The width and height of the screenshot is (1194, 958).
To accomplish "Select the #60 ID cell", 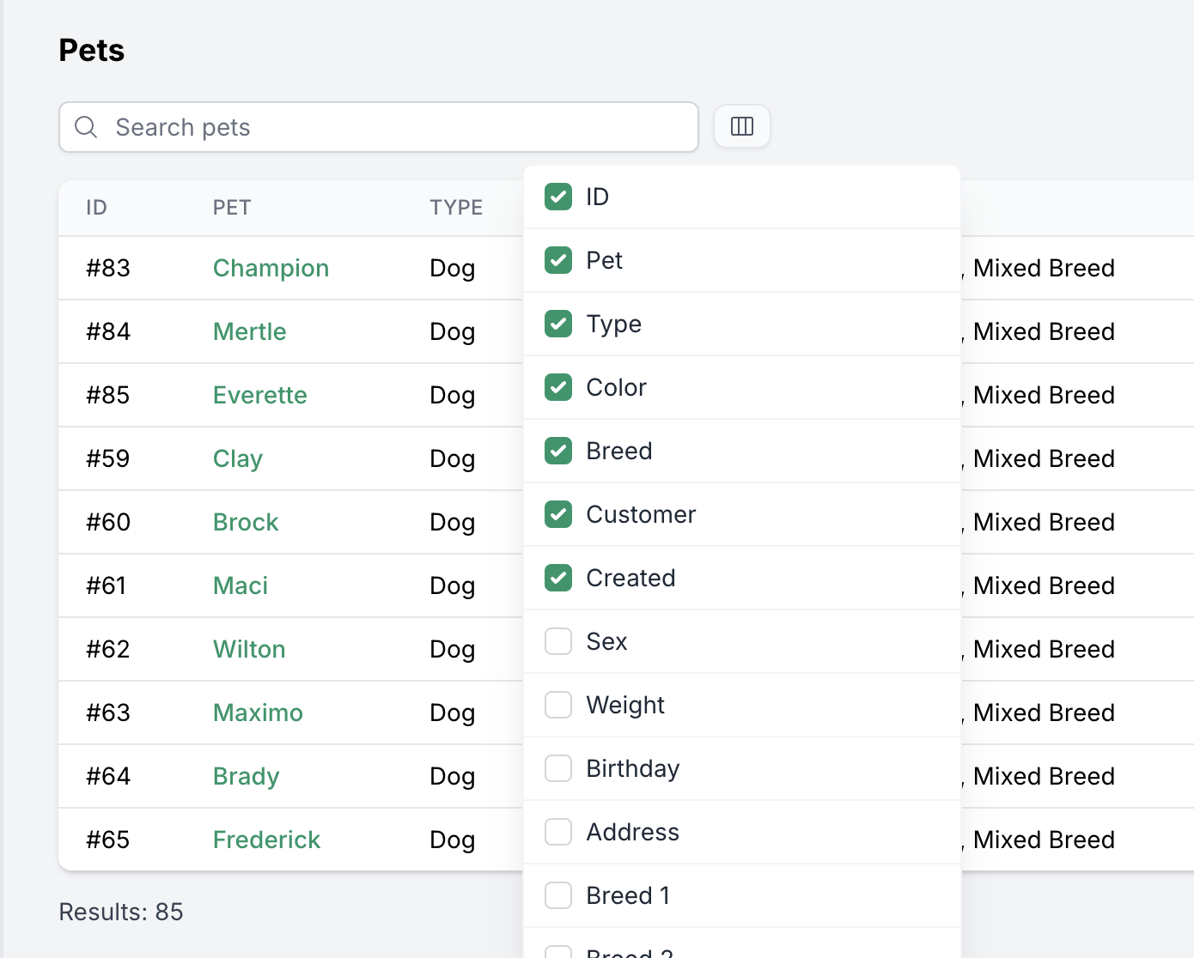I will pyautogui.click(x=108, y=522).
